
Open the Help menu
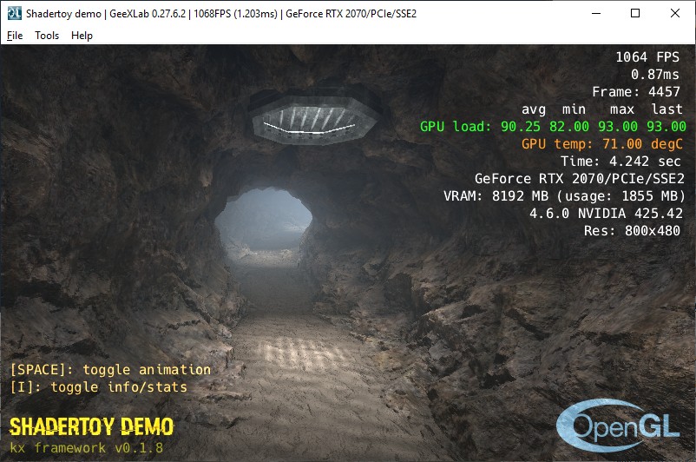coord(82,35)
